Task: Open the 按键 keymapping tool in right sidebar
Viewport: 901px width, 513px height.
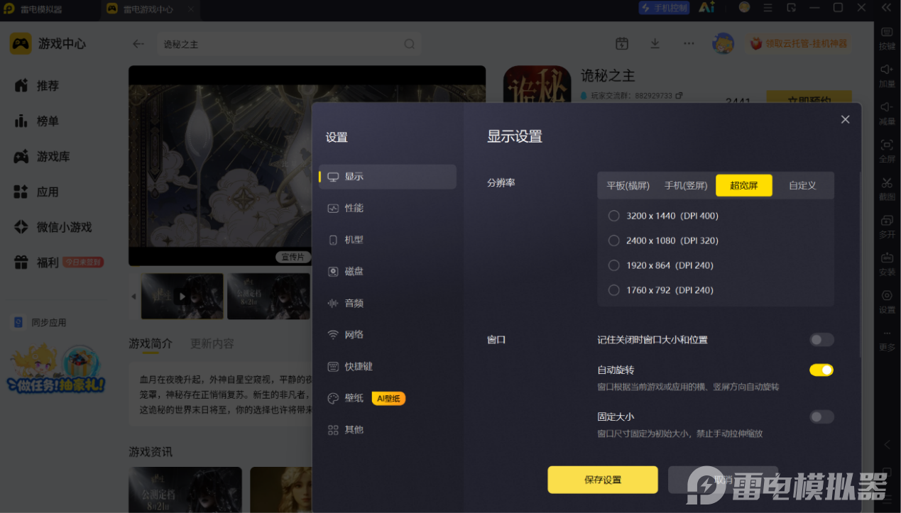Action: [887, 38]
